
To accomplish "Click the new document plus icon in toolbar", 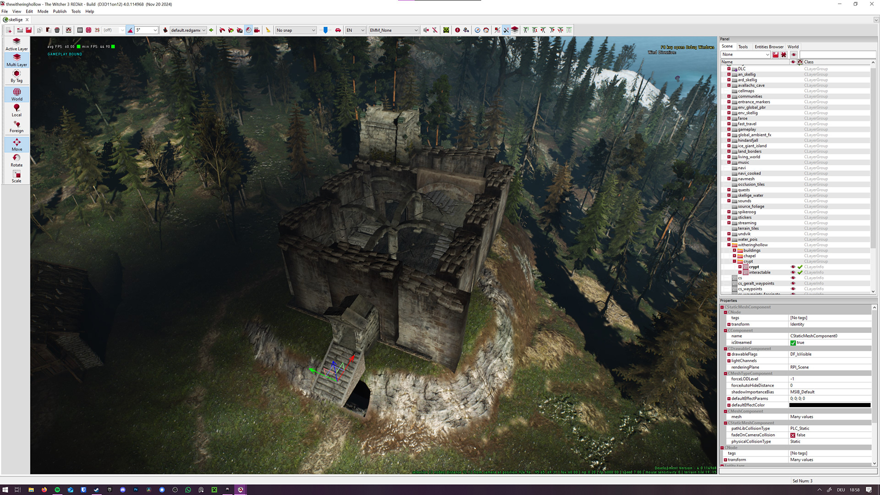I will tap(9, 30).
